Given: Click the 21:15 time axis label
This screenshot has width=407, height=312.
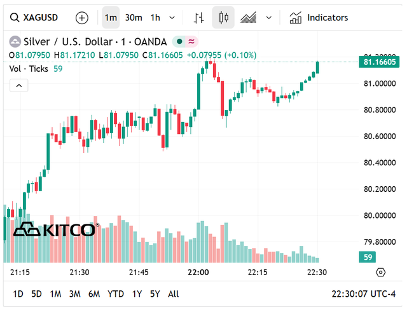Looking at the screenshot, I should coord(20,273).
